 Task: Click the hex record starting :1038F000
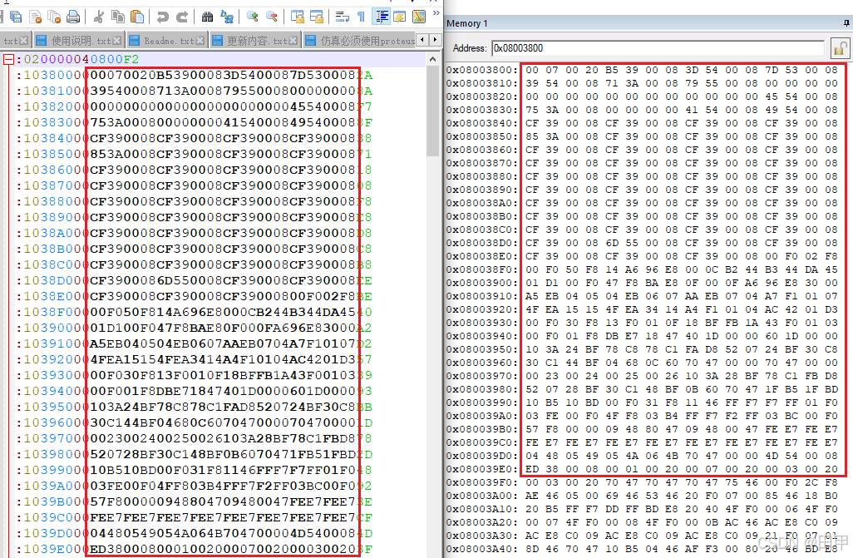click(194, 311)
